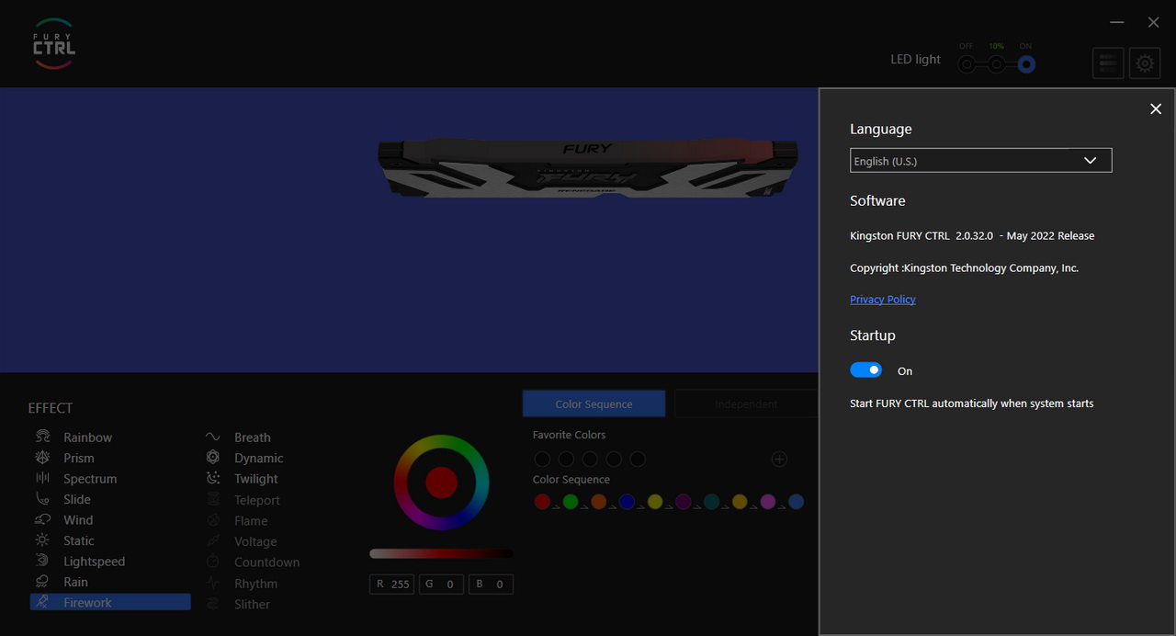The image size is (1176, 636).
Task: Set LED light to OFF
Action: coord(967,64)
